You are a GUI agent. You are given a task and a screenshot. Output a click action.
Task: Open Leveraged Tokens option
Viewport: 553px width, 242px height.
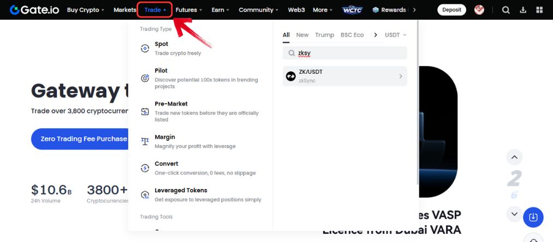(x=201, y=194)
